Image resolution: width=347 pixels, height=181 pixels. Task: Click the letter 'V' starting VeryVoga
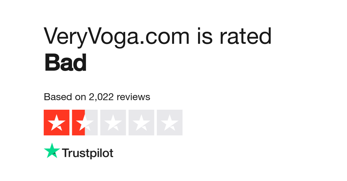point(52,36)
